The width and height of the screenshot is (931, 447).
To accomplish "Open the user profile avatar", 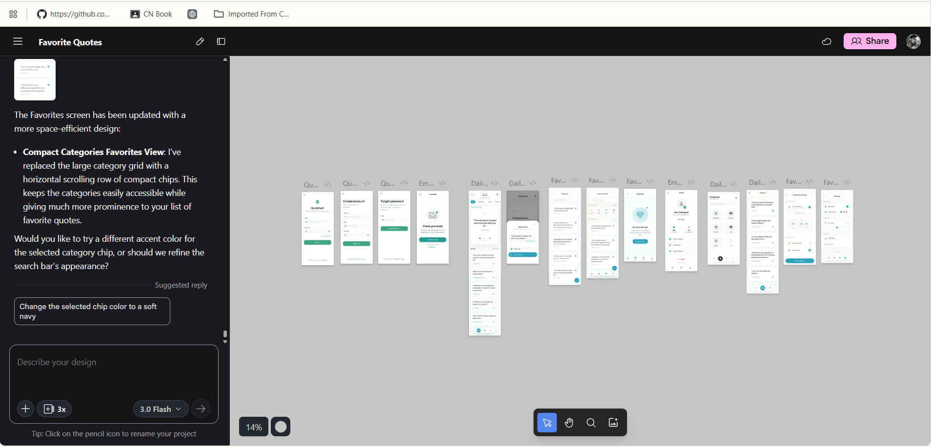I will [913, 41].
